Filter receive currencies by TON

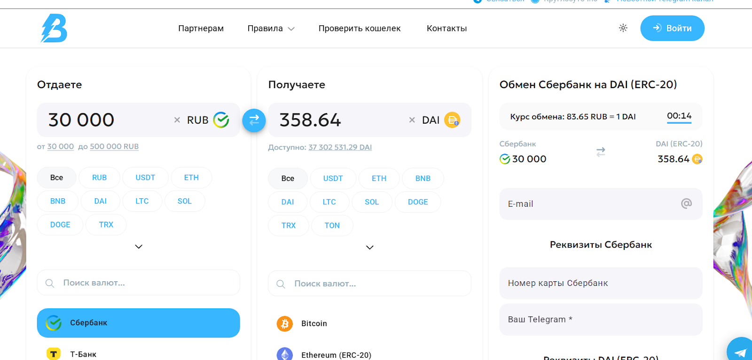point(332,225)
